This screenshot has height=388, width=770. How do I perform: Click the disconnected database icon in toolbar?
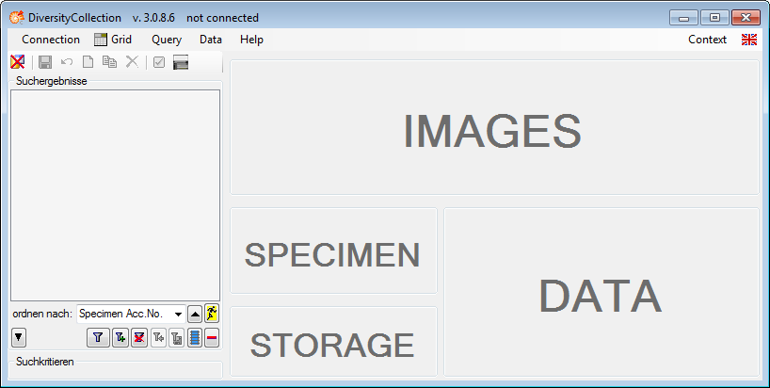[17, 62]
